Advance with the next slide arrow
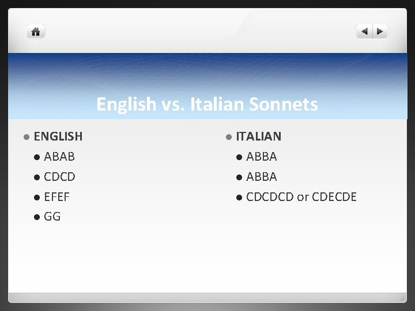This screenshot has height=311, width=415. (380, 32)
